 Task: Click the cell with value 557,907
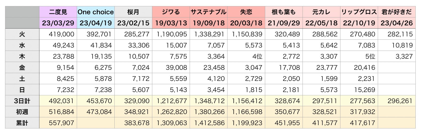(x=58, y=123)
